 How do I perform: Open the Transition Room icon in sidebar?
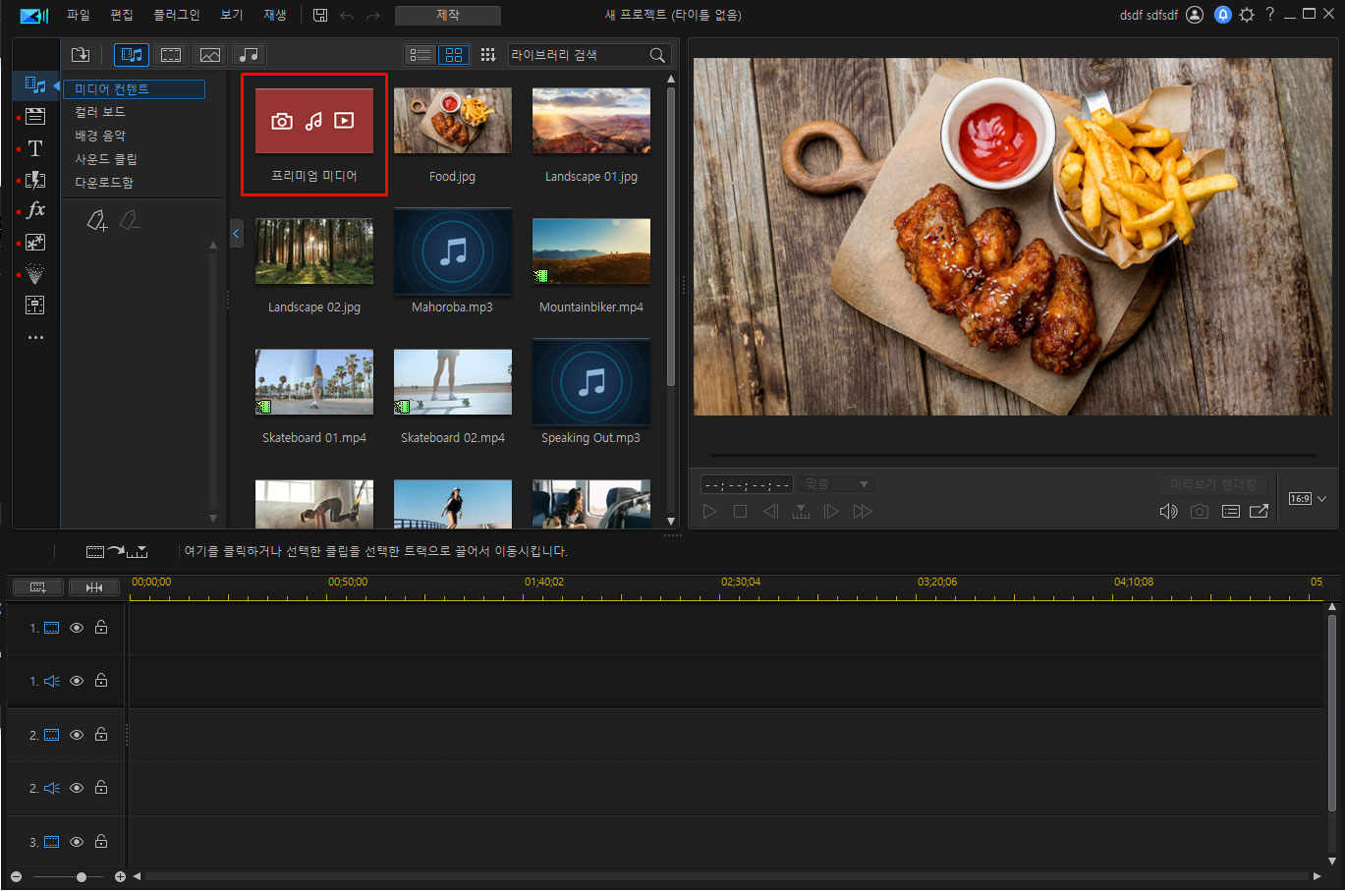coord(35,180)
